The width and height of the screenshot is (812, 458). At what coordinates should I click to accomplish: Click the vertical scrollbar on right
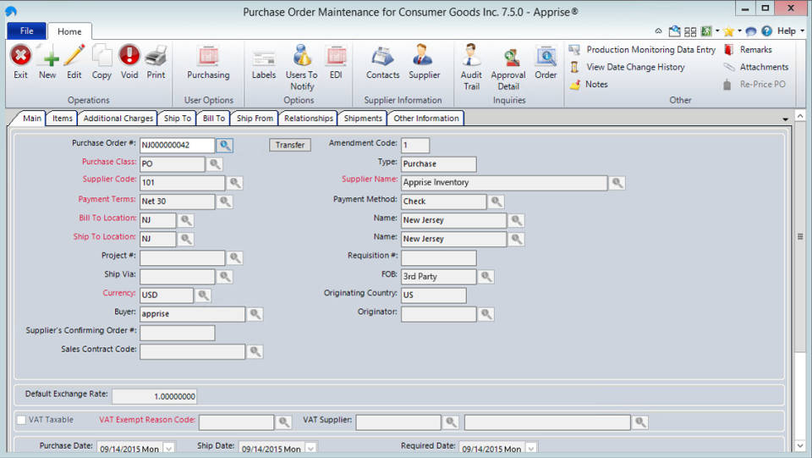point(800,237)
